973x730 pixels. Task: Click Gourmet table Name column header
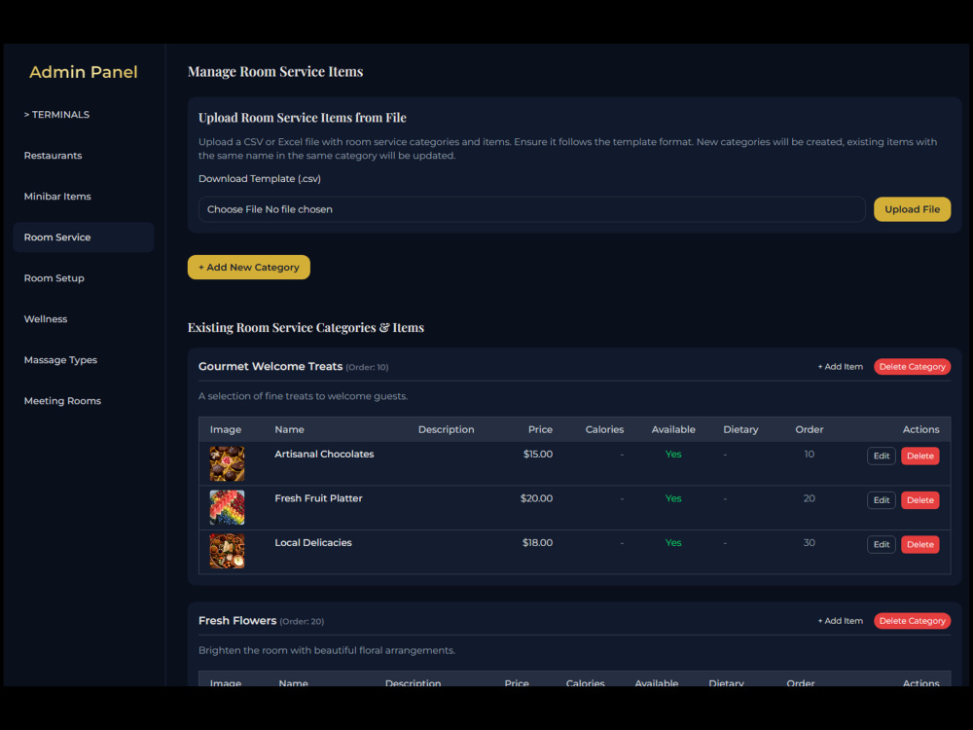coord(289,429)
